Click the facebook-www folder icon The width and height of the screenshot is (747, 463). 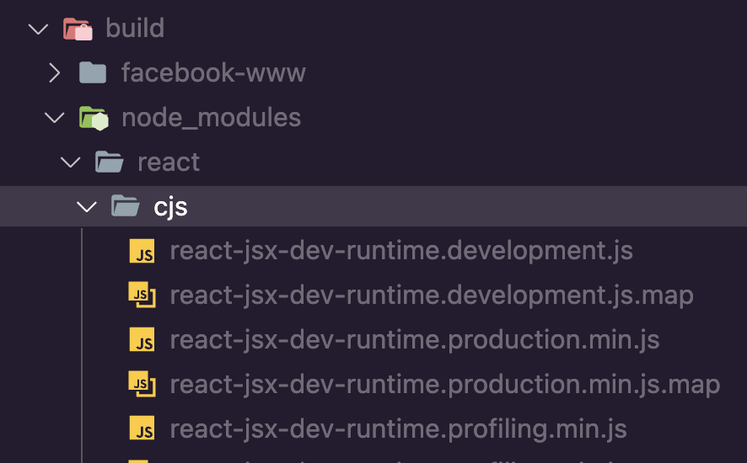pos(93,72)
